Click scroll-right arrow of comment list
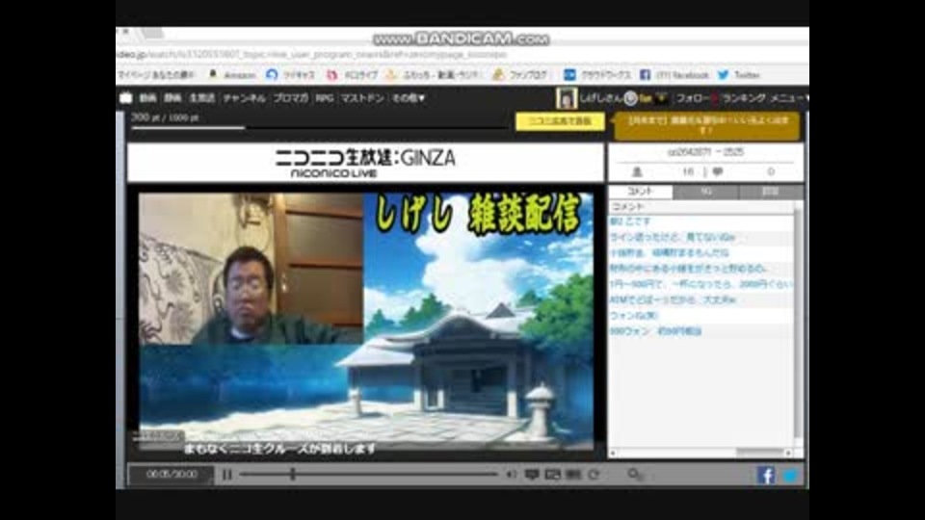925x520 pixels. point(788,453)
